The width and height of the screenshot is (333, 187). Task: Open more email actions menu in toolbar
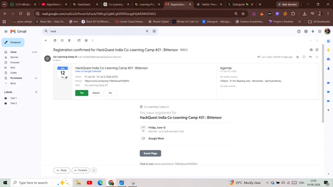click(x=93, y=41)
